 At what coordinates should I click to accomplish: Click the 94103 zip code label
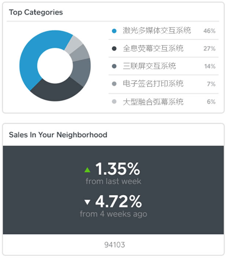114,245
